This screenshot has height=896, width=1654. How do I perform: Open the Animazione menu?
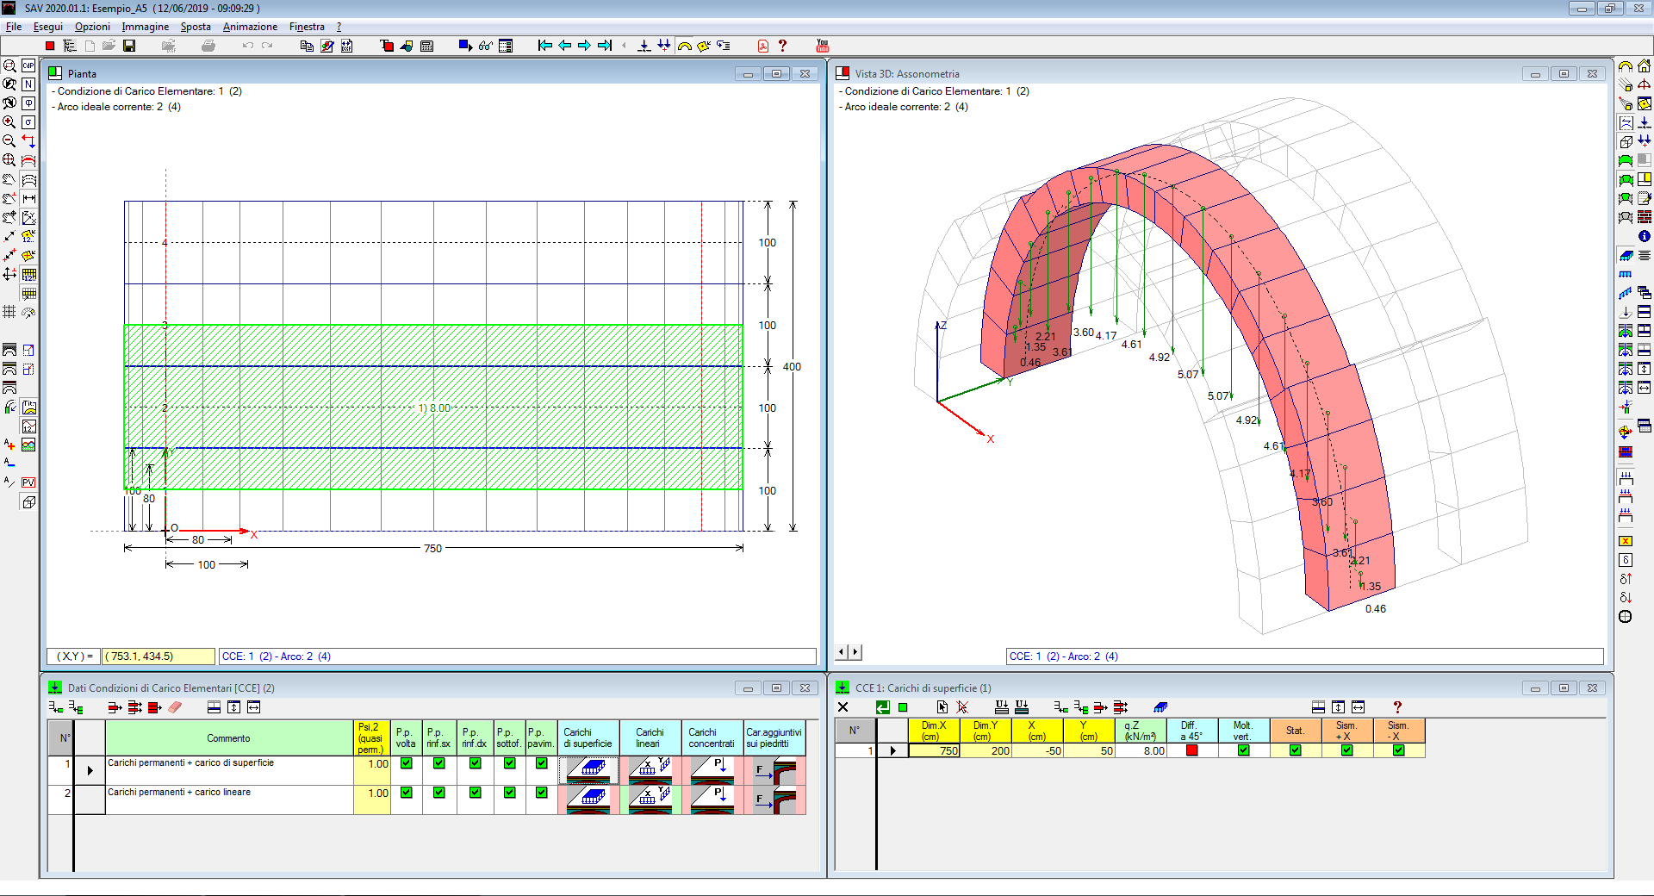pos(250,27)
